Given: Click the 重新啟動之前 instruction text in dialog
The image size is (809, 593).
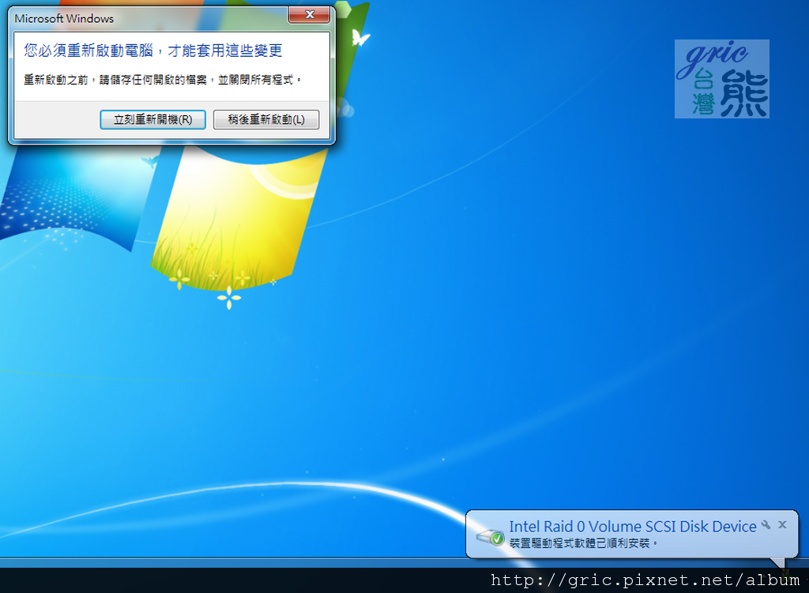Looking at the screenshot, I should pyautogui.click(x=162, y=80).
